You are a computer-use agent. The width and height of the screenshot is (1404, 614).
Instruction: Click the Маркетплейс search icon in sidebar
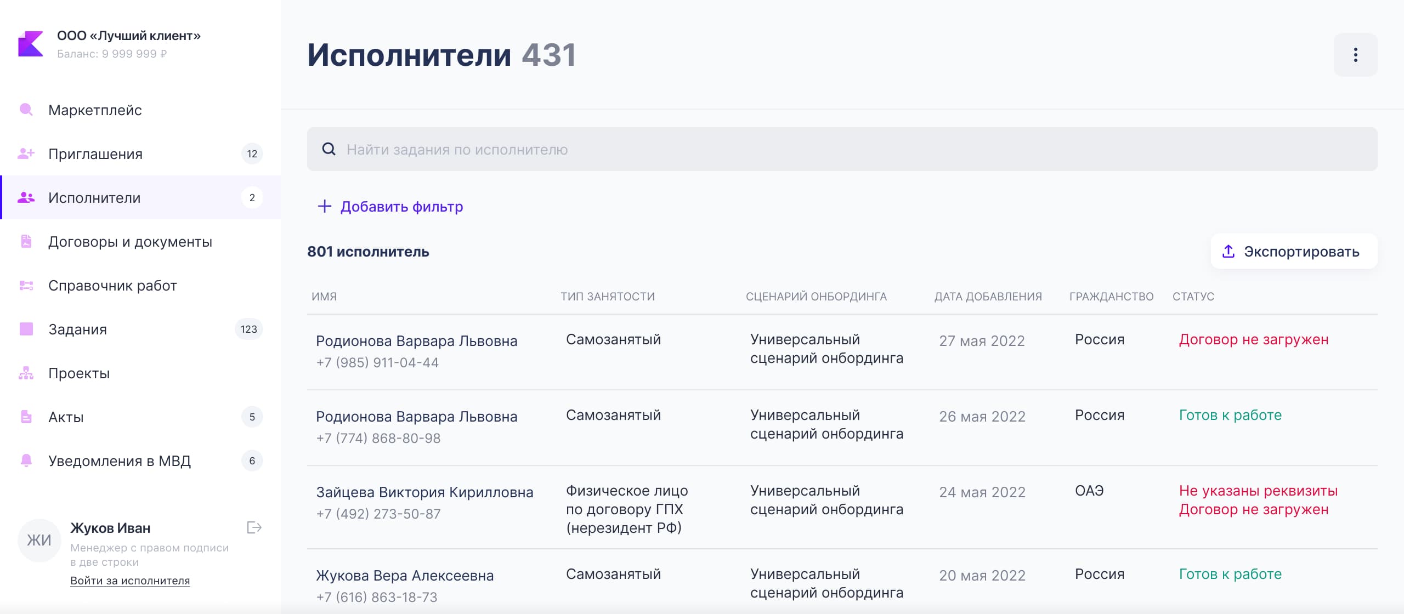coord(26,110)
